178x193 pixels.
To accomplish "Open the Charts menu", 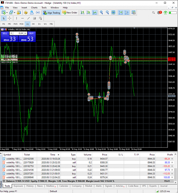I will pos(34,7).
